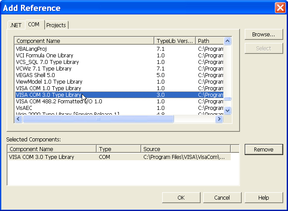288x211 pixels.
Task: Click the horizontal scroll left arrow
Action: (18, 119)
